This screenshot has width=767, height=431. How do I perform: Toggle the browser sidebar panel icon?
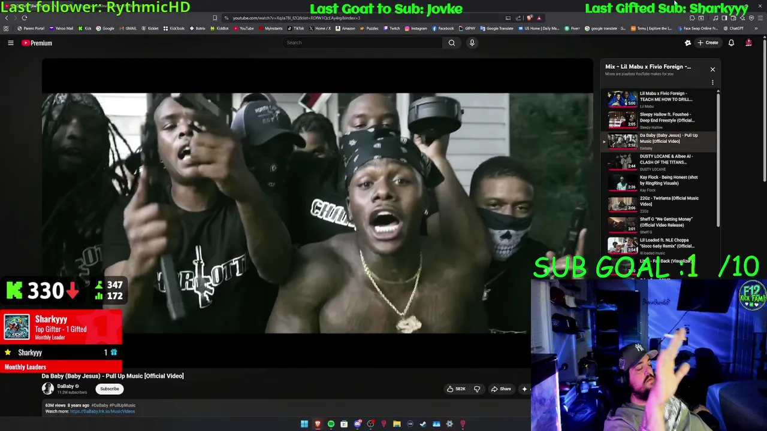[x=724, y=18]
